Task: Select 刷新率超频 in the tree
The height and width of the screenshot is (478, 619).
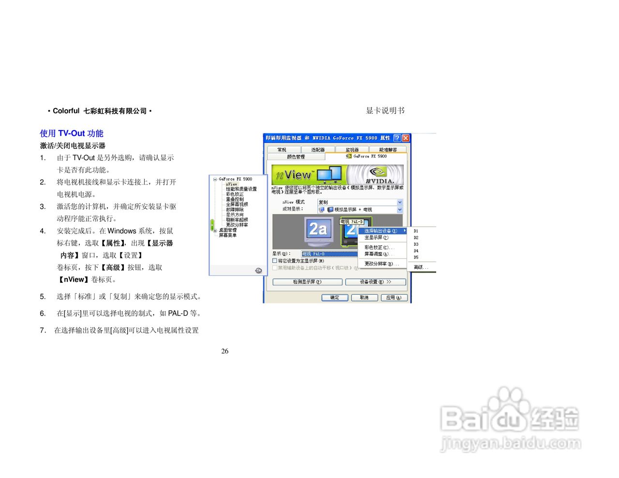Action: pyautogui.click(x=237, y=220)
